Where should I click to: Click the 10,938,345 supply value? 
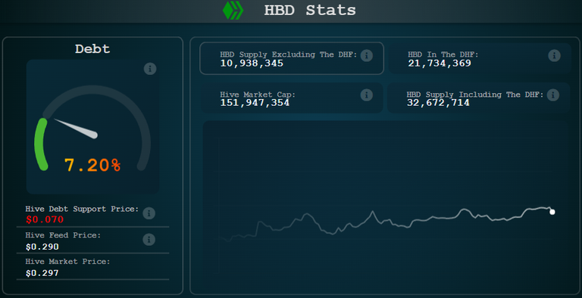pos(252,64)
